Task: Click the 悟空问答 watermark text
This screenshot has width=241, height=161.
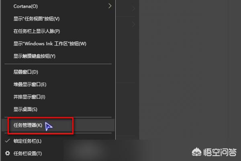Action: pos(220,152)
